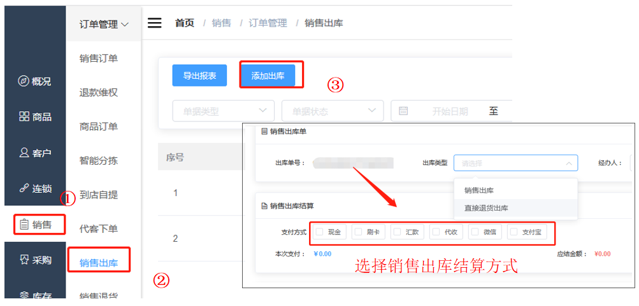Image resolution: width=639 pixels, height=306 pixels.
Task: Click 销售 breadcrumb link
Action: click(x=221, y=23)
